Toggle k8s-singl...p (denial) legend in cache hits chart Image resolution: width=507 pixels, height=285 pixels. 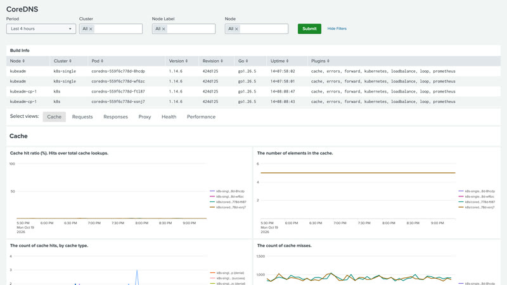coord(227,273)
